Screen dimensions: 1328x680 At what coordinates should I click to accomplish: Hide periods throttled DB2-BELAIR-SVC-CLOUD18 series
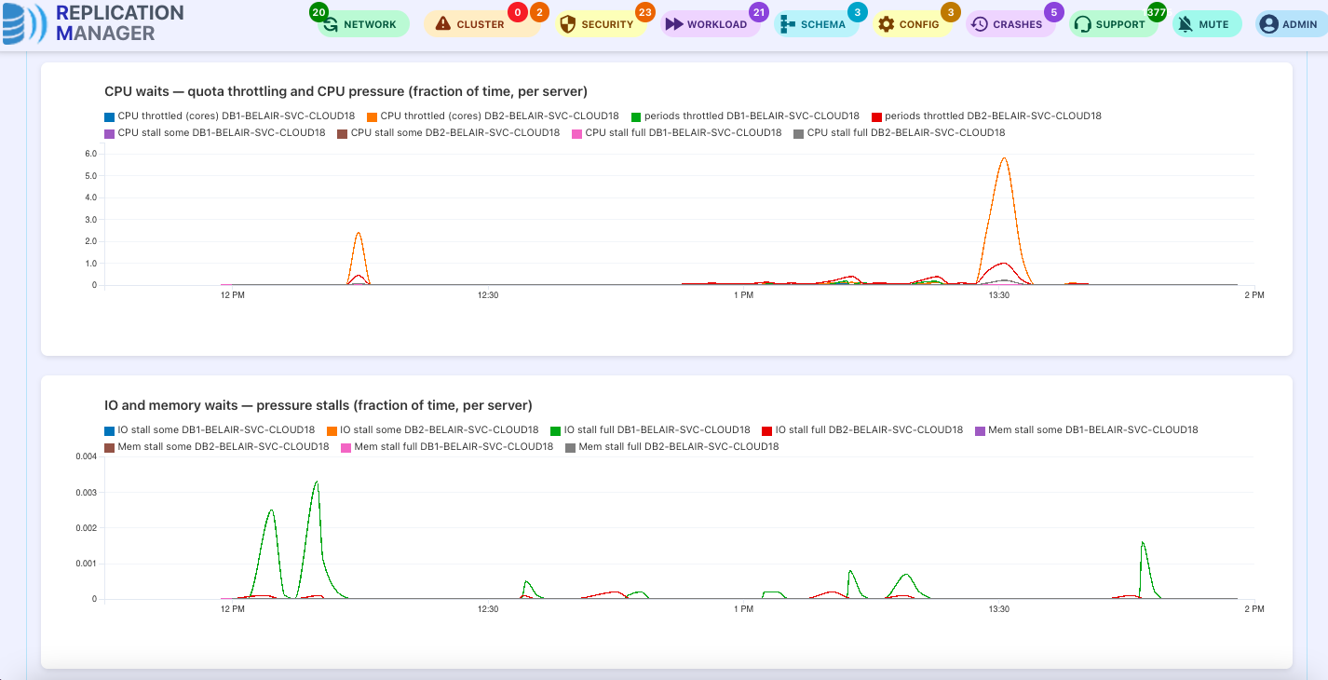(986, 116)
